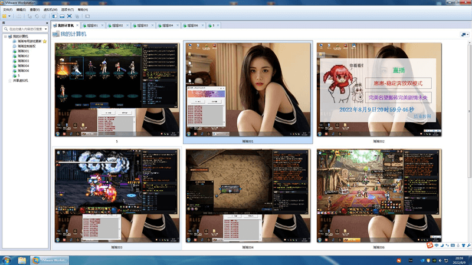Close the 我的计算机 tab
Screen dimensions: 472x265
click(77, 25)
